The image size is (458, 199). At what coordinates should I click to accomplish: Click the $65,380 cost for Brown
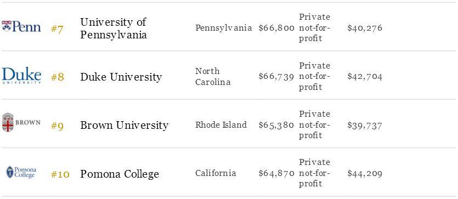pyautogui.click(x=276, y=125)
